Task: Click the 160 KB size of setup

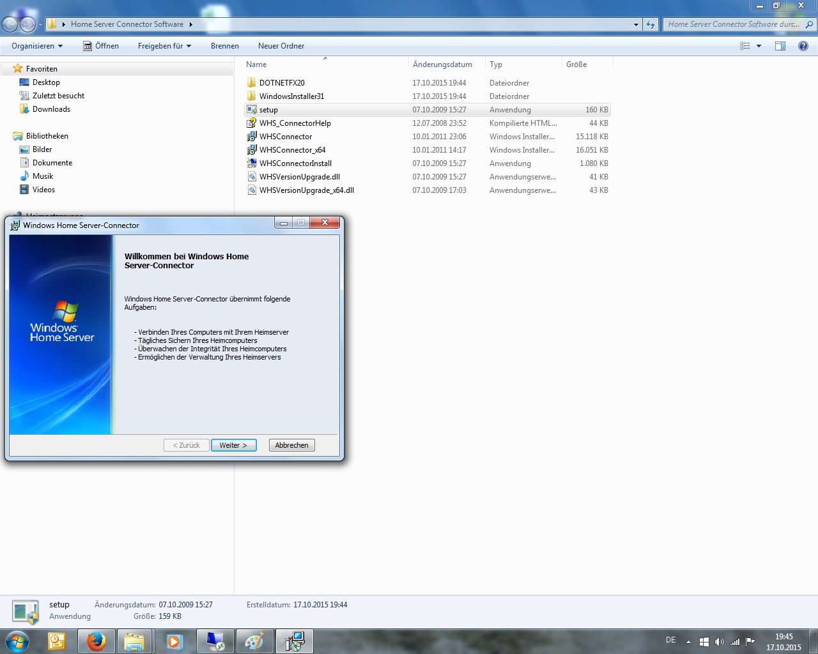Action: [x=597, y=110]
